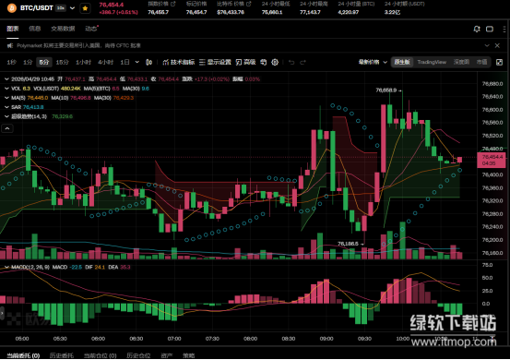Open the price alert bell icon

point(477,29)
